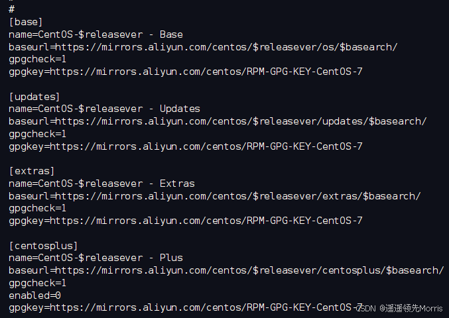This screenshot has width=449, height=318.
Task: Click gpgcheck=1 in the [updates] section
Action: tap(37, 134)
